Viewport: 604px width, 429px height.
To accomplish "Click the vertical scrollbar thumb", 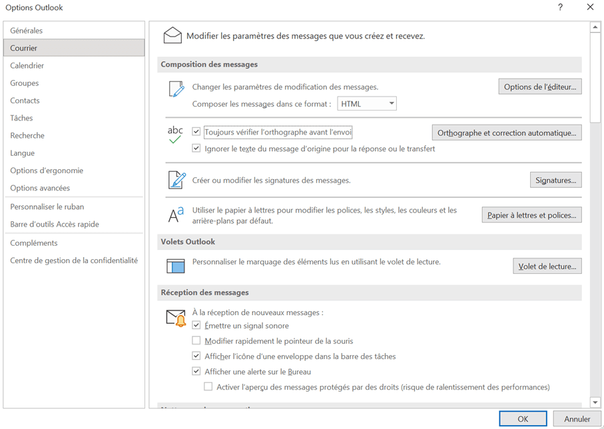I will [595, 78].
